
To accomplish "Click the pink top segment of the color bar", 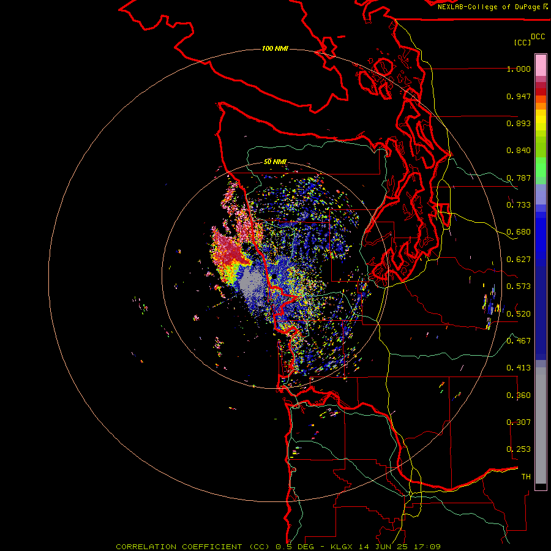I will pos(541,66).
